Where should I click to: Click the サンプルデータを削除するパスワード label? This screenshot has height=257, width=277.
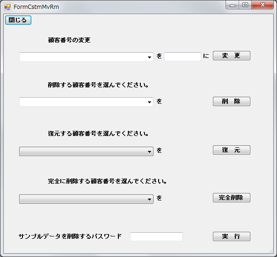70,236
